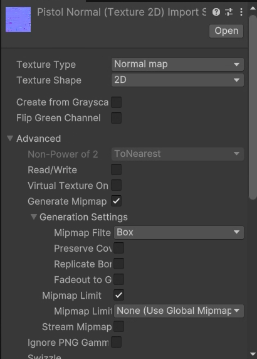Open the help reference icon

[x=216, y=12]
